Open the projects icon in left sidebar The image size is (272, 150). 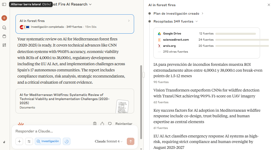click(x=4, y=36)
